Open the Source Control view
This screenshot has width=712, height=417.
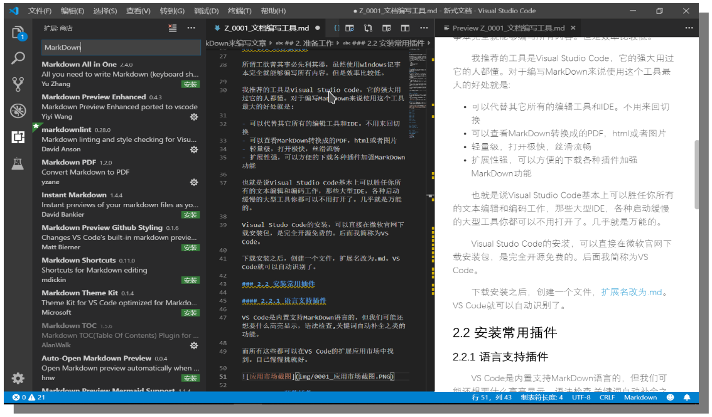click(18, 84)
